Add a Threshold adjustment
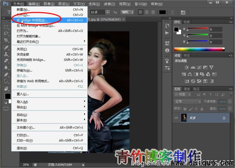This screenshot has width=235, height=168. [199, 81]
